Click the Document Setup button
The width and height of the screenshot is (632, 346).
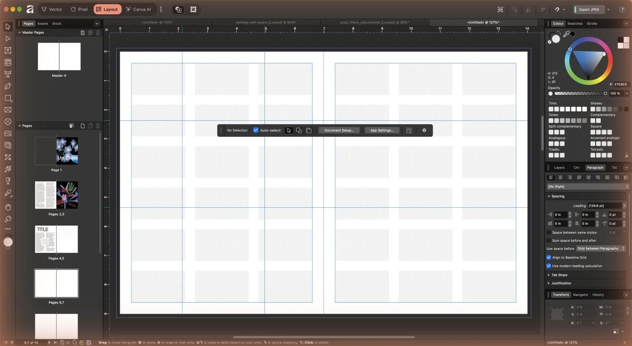339,130
